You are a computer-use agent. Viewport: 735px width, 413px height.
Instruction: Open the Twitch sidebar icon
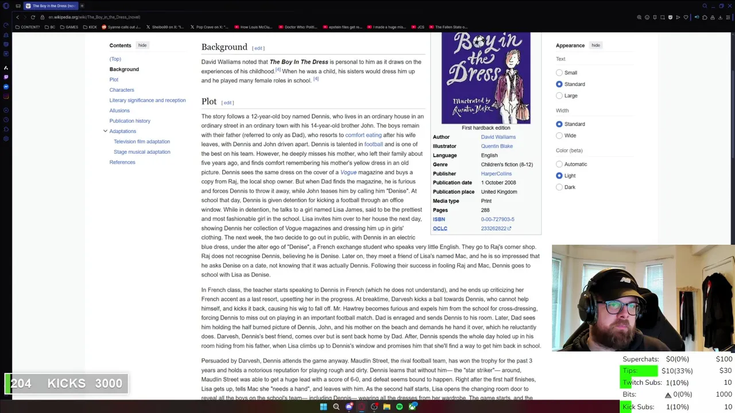point(6,77)
